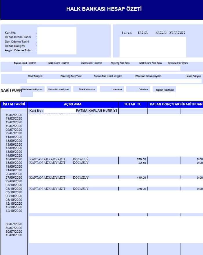Click the amount 376.29
Viewport: 203px width, 255px height.
click(x=141, y=189)
